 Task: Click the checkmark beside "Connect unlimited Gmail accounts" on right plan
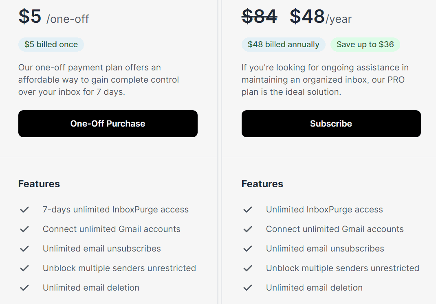247,229
